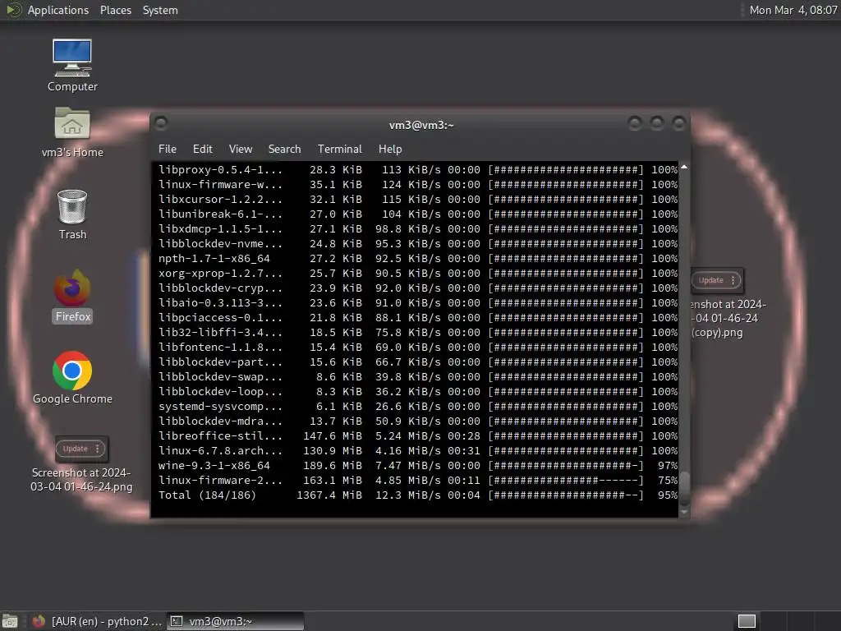841x631 pixels.
Task: Click the MATE logo icon beside Applications
Action: click(13, 10)
